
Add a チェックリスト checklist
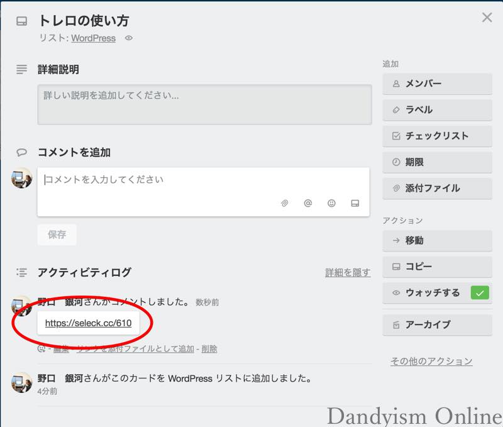click(x=437, y=136)
